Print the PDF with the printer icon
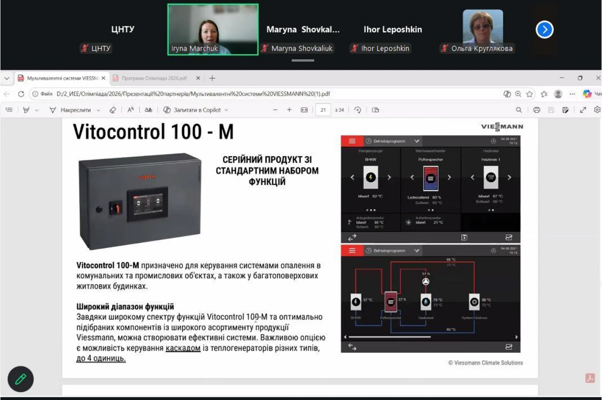Screen dimensions: 602x400 pos(537,110)
